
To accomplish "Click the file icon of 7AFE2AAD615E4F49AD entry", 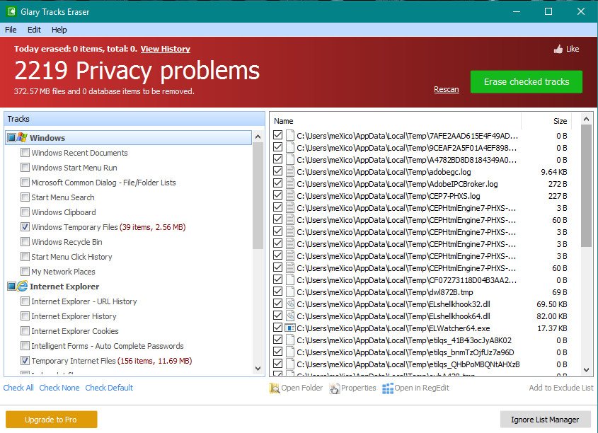I will pos(290,136).
